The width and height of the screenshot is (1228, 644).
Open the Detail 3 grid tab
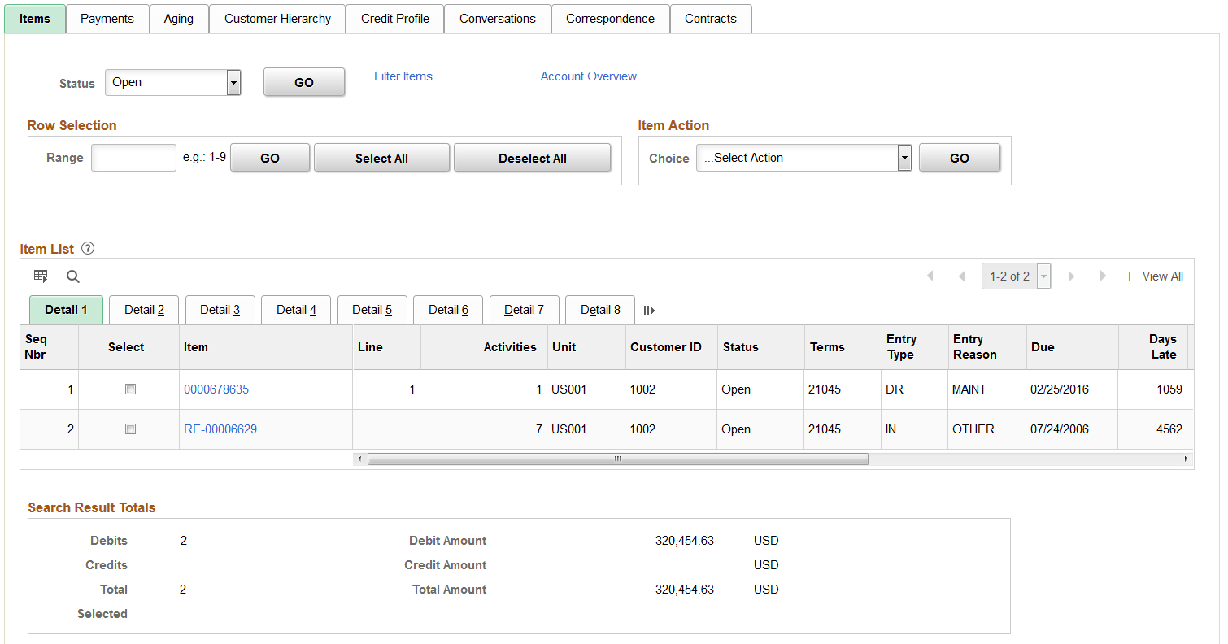[220, 310]
